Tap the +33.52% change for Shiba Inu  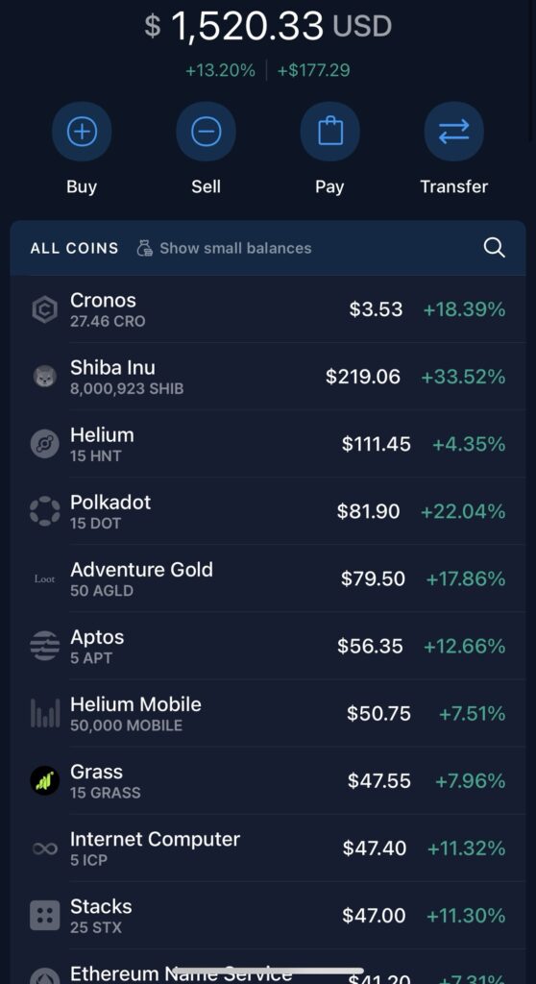click(x=463, y=377)
